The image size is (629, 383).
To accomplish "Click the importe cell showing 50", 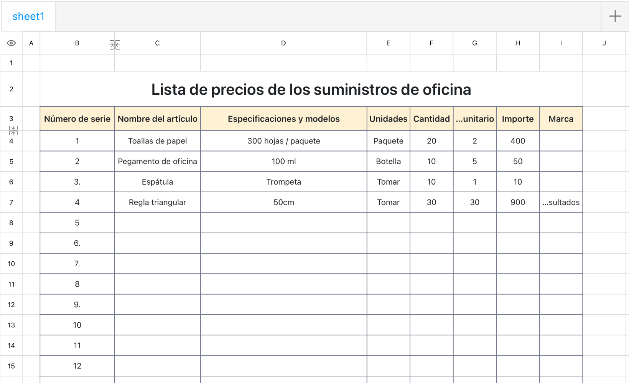I will tap(518, 162).
